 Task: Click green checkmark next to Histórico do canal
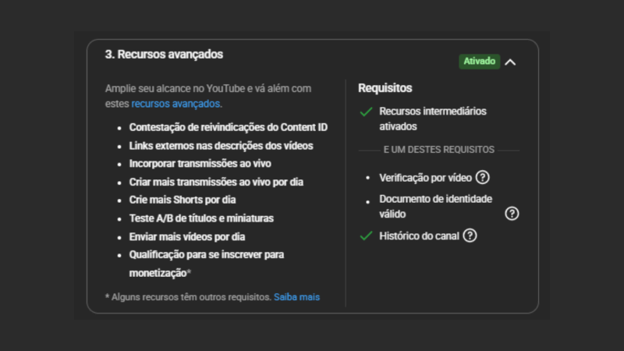366,235
